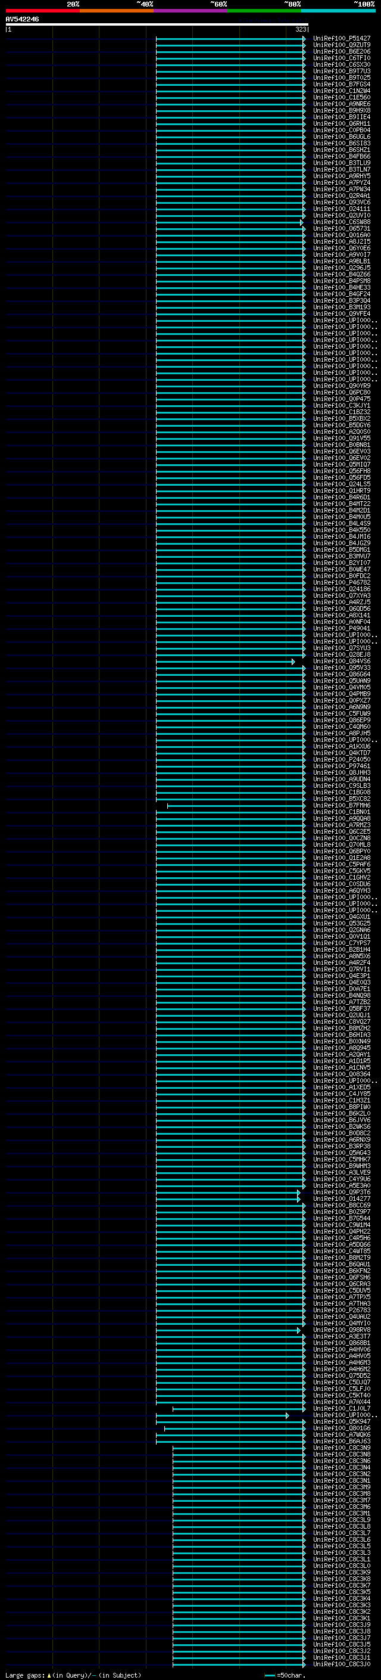This screenshot has width=381, height=1680.
Task: Click hit UniRef100_Q70ML8
Action: point(341,845)
